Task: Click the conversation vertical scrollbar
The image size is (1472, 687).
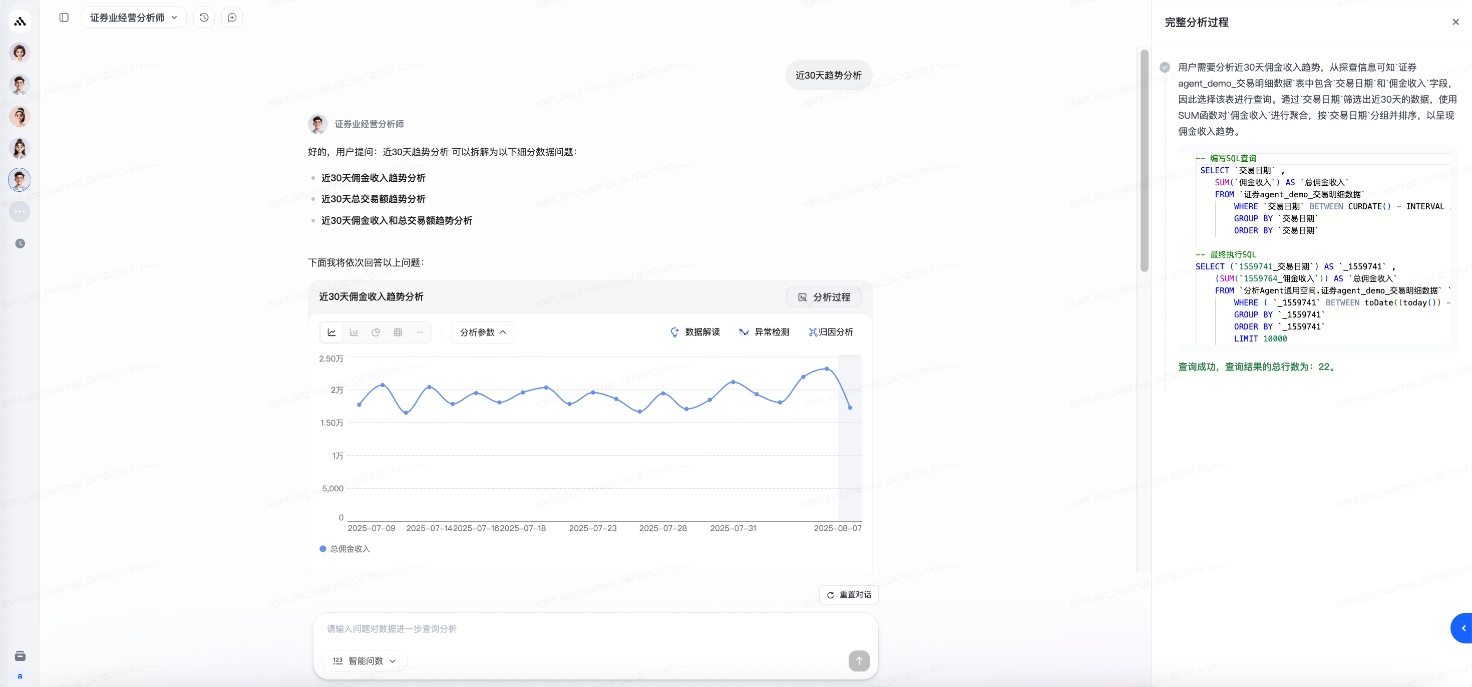Action: 1144,161
